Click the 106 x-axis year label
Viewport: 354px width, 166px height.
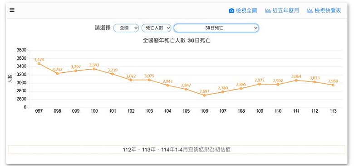click(204, 111)
